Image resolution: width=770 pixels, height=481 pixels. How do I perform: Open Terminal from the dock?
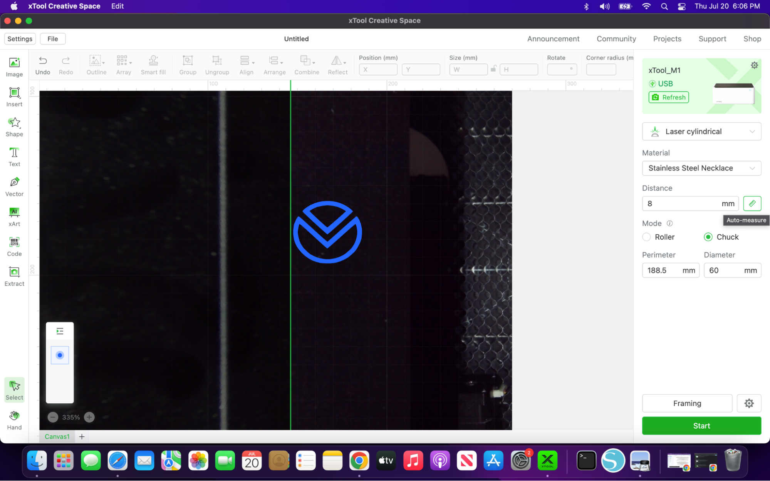[x=586, y=461]
